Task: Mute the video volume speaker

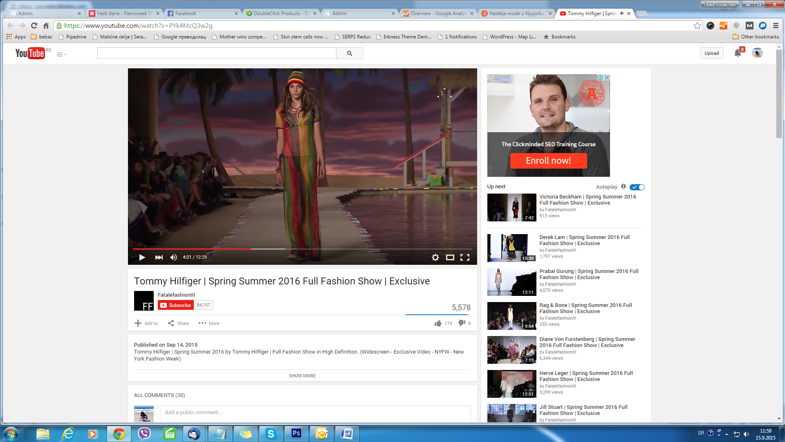Action: [x=174, y=257]
